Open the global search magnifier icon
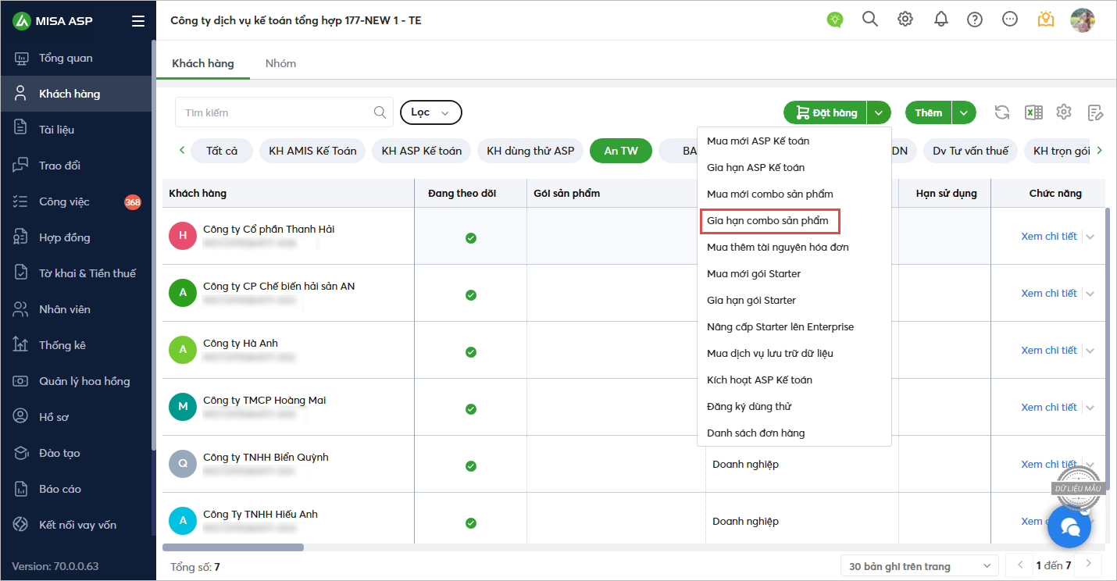1117x581 pixels. [870, 20]
